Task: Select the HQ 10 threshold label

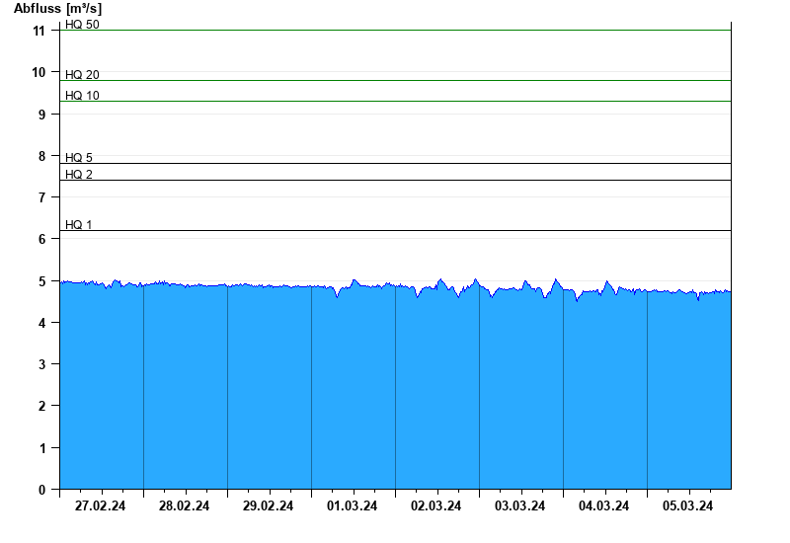Action: pos(82,95)
